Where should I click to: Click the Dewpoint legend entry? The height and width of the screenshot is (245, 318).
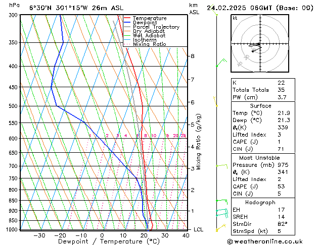141,23
